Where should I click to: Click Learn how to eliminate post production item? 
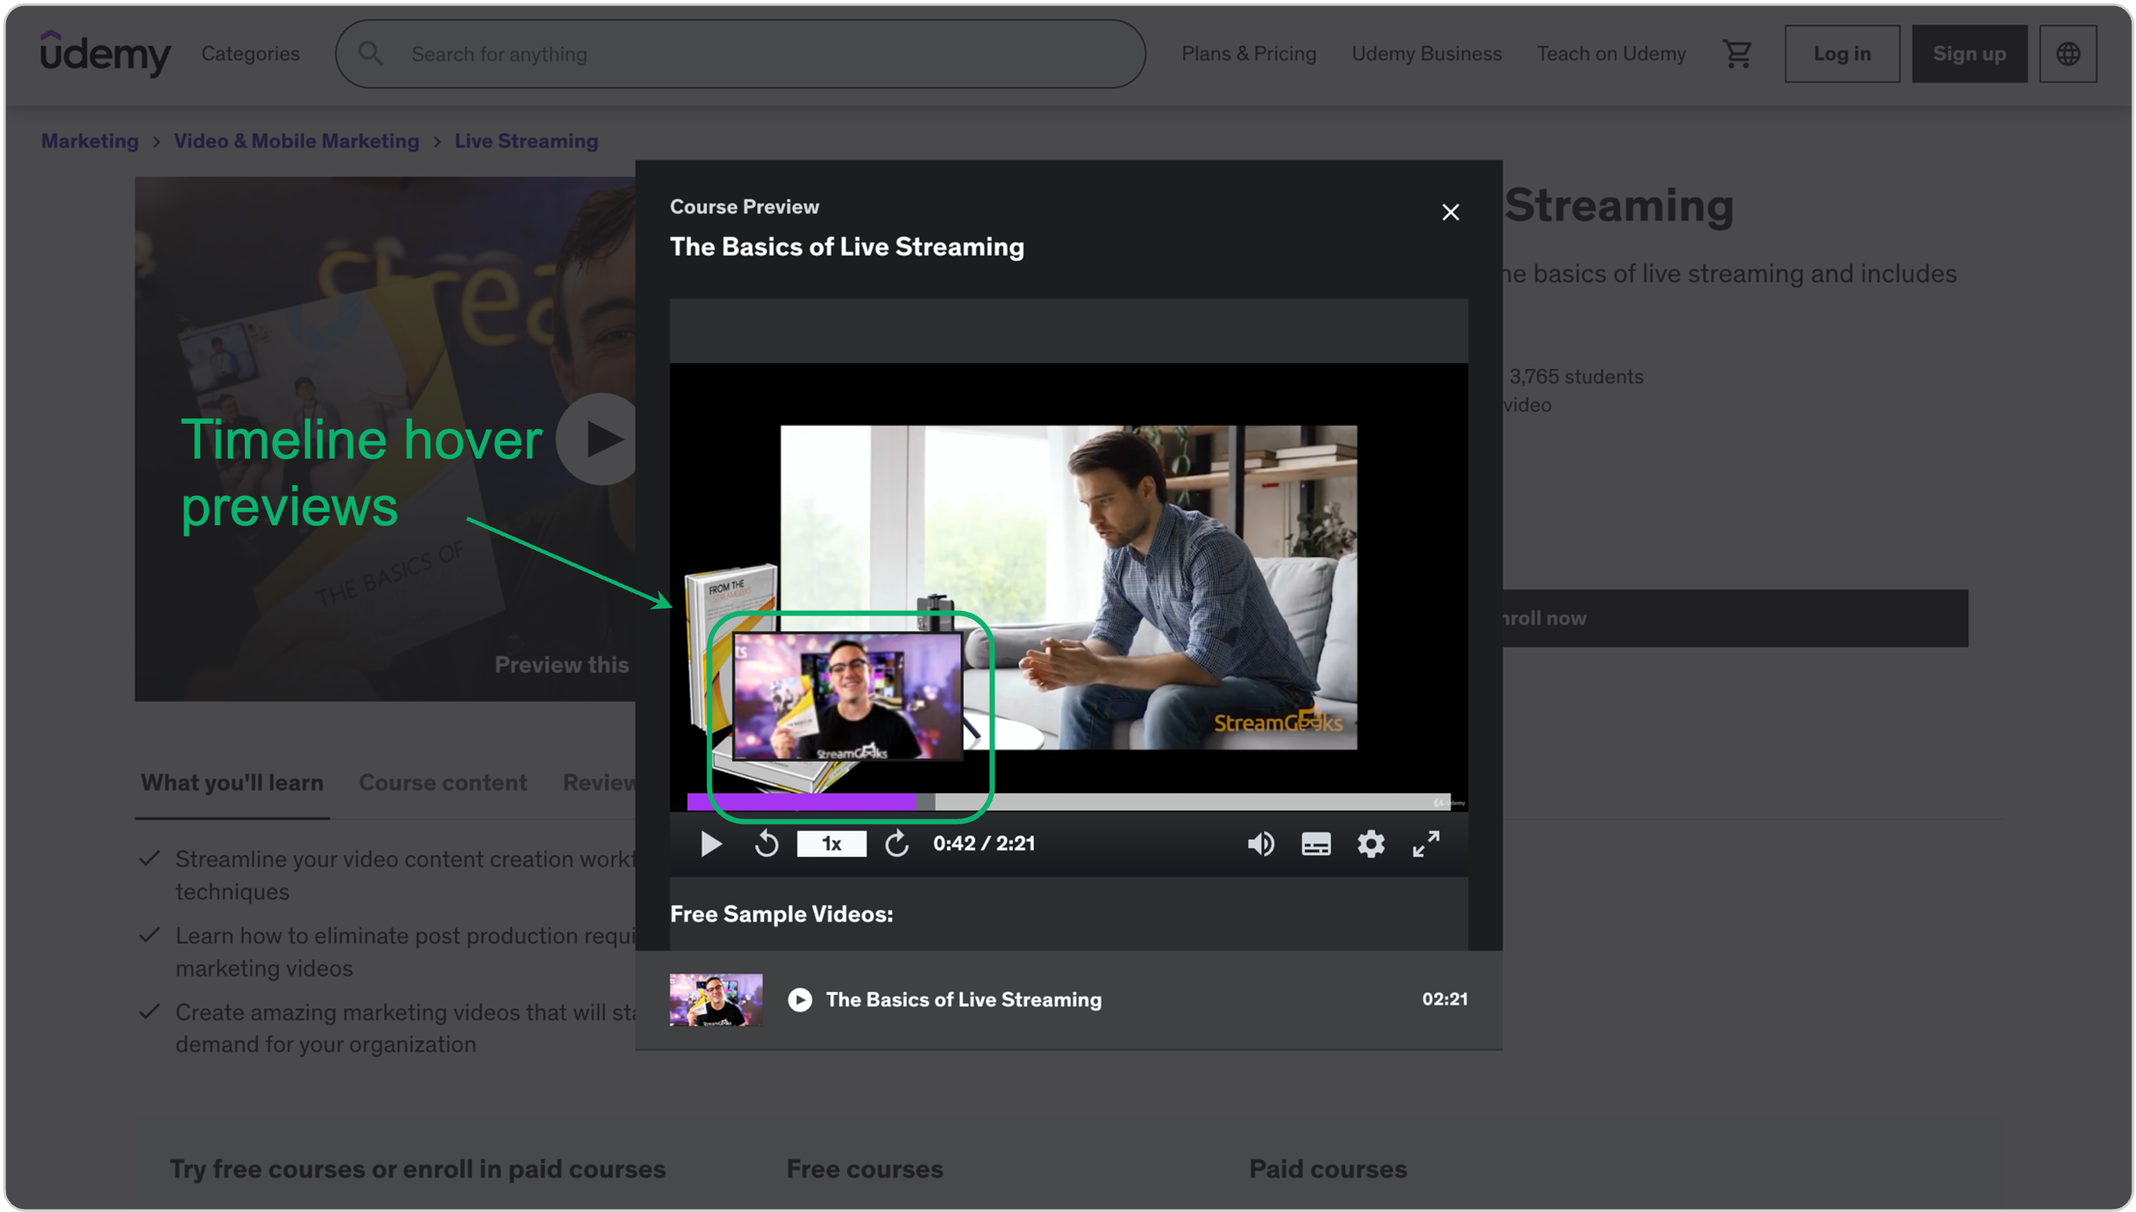point(405,951)
